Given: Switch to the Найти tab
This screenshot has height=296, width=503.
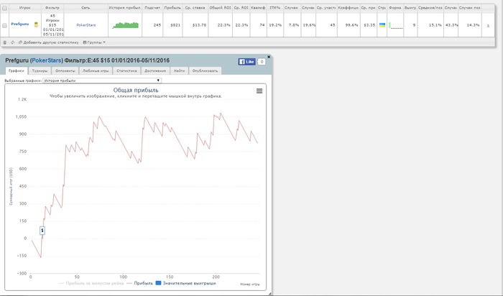Looking at the screenshot, I should (180, 70).
